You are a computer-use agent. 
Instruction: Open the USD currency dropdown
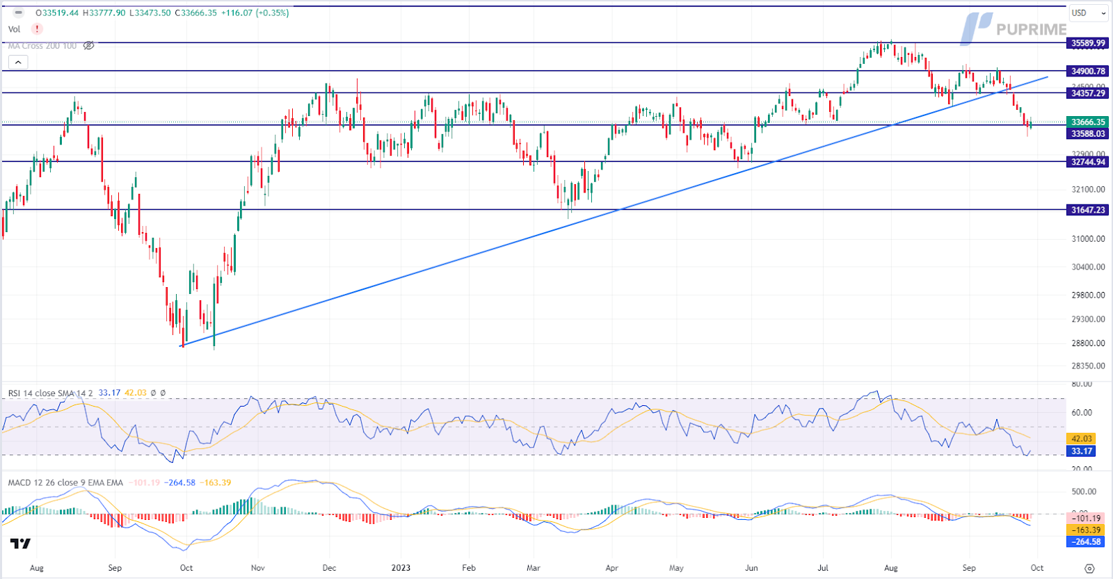(1089, 13)
